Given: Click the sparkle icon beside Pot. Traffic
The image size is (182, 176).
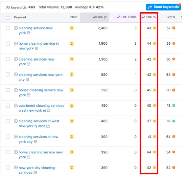Looking at the screenshot, I should coord(118,17).
